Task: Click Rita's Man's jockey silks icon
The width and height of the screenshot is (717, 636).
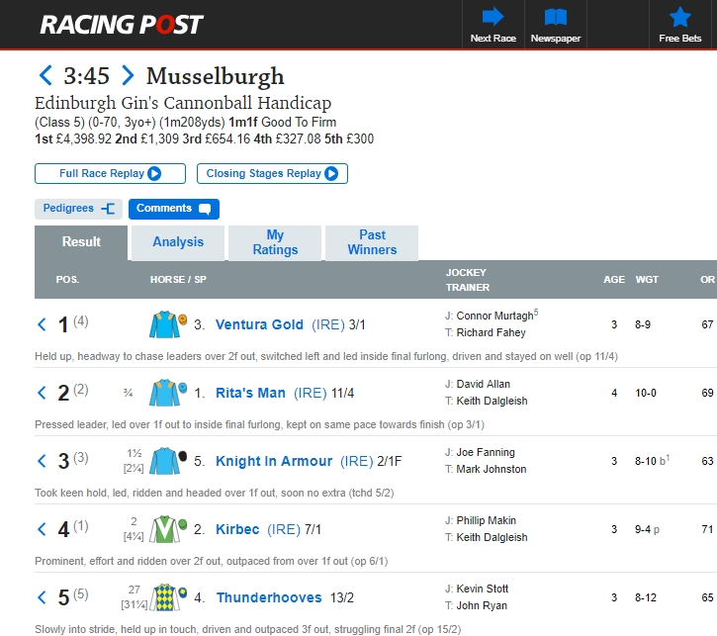Action: [x=167, y=393]
